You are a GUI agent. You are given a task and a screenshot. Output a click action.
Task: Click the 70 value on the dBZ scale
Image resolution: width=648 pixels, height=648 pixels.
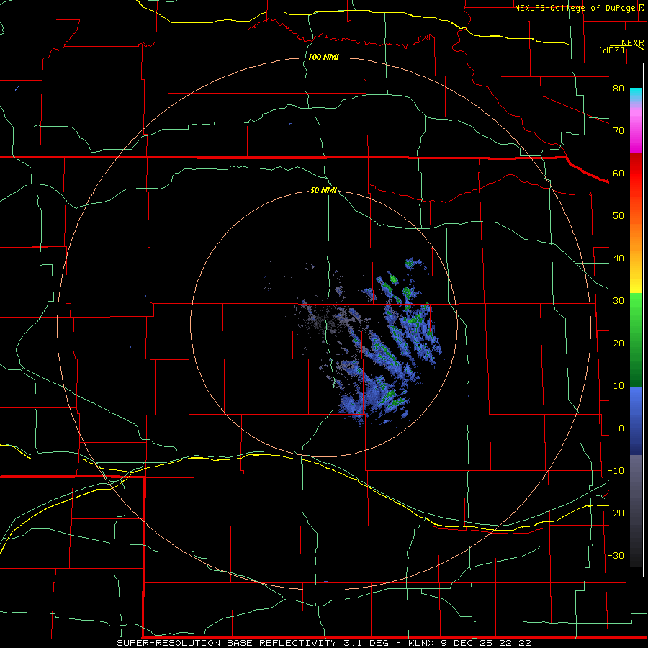click(618, 130)
